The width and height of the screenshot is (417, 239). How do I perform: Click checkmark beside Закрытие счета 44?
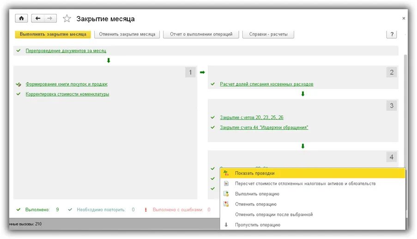tap(213, 127)
